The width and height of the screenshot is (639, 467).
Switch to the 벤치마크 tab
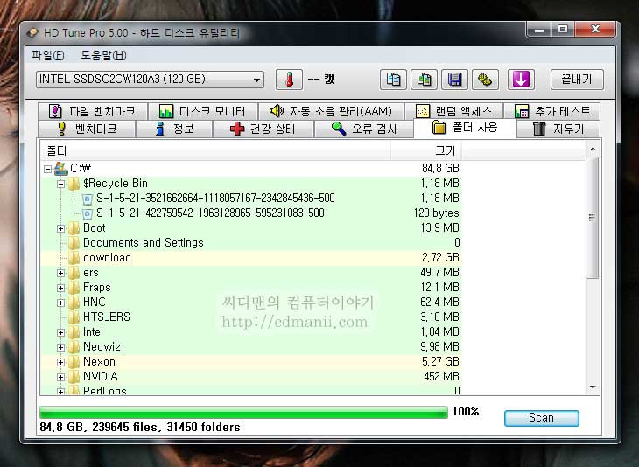(87, 129)
